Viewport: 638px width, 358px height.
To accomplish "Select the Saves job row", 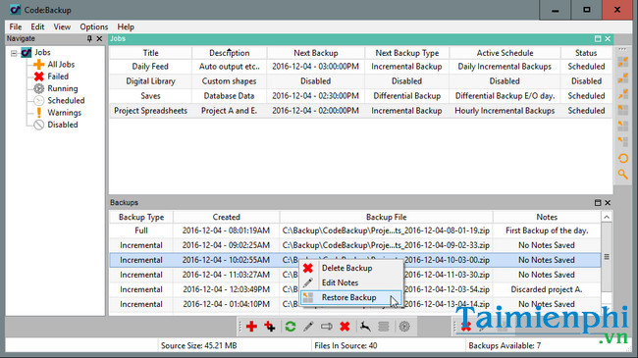I will (x=360, y=96).
